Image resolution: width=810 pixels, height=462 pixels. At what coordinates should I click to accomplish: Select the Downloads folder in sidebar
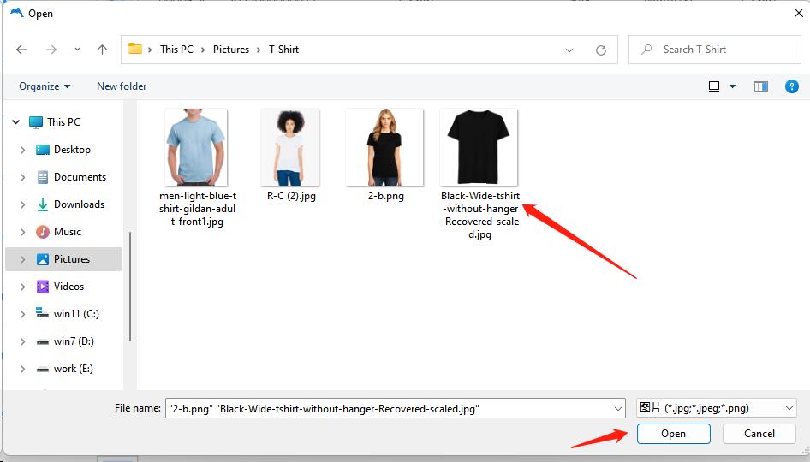click(79, 204)
